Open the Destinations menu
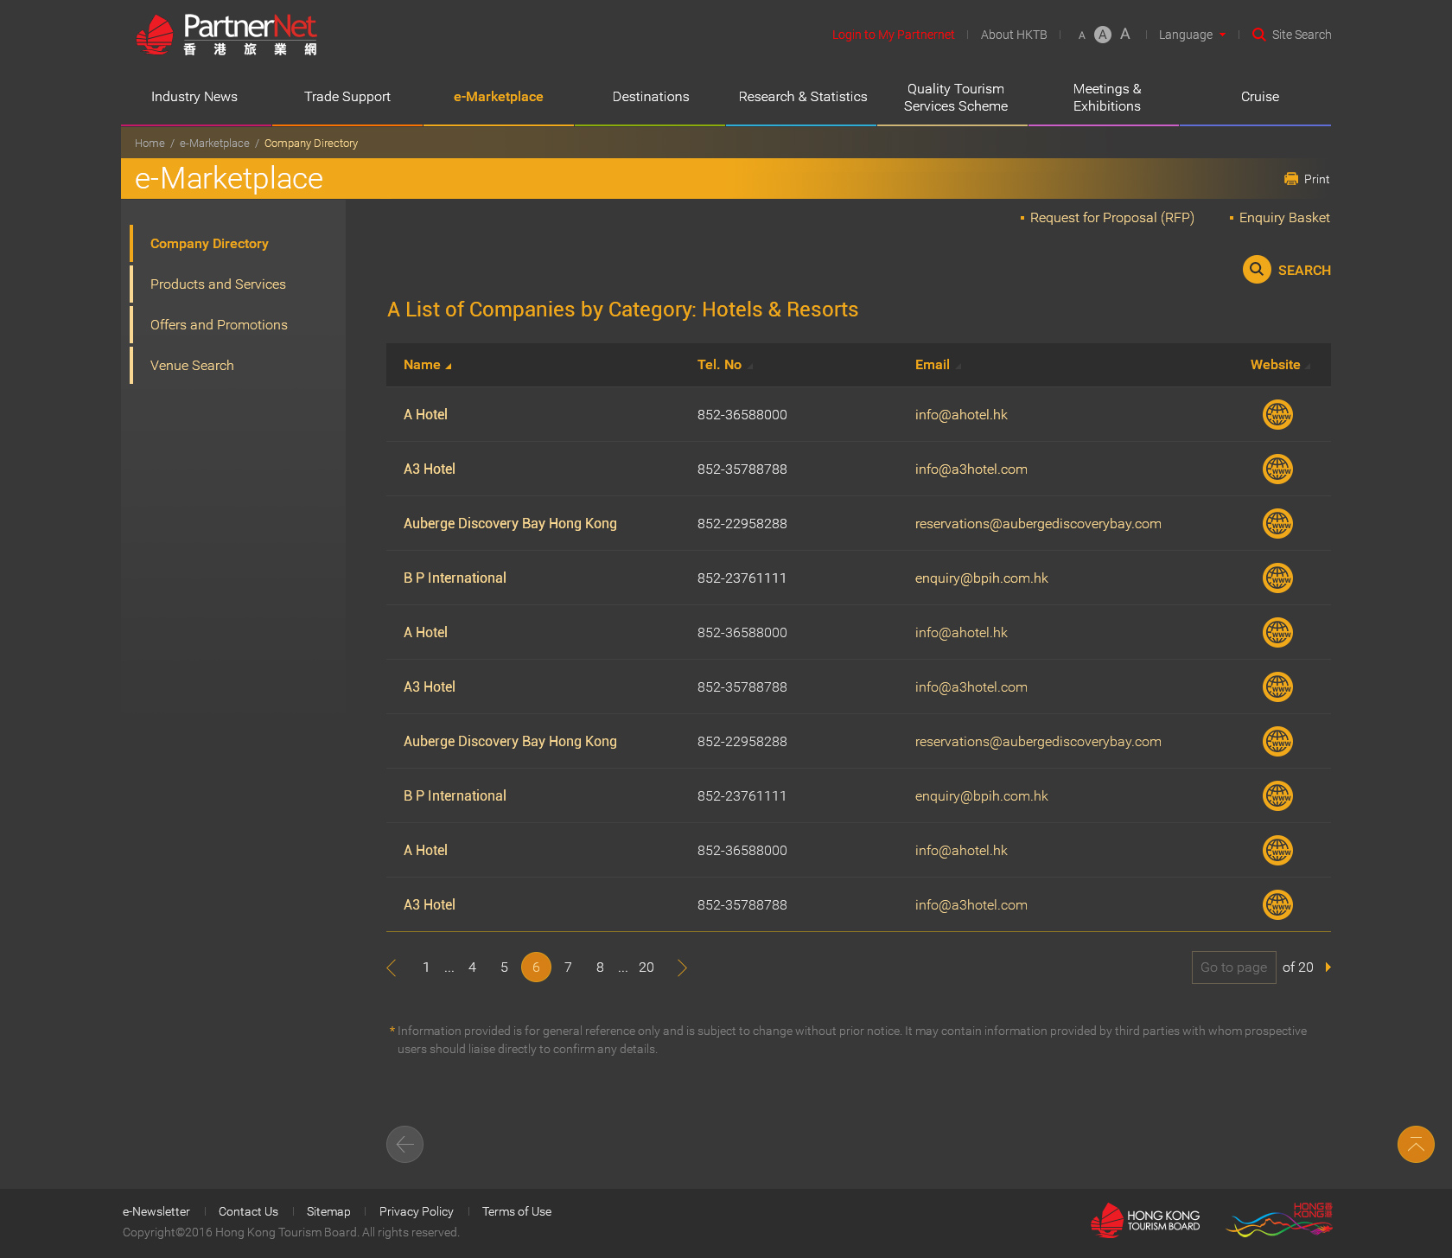The image size is (1452, 1258). click(651, 97)
